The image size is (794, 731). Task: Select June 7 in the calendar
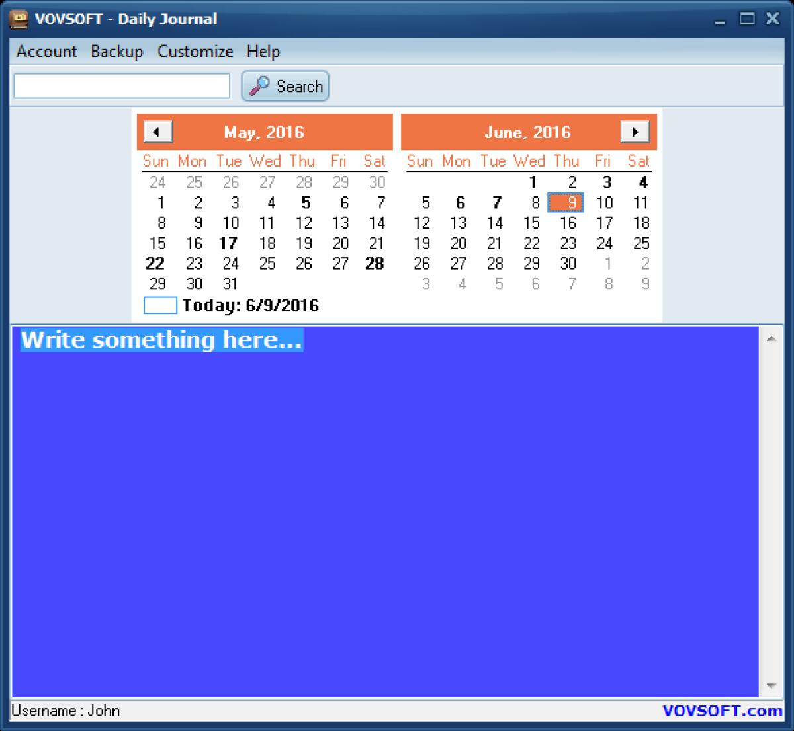coord(496,203)
